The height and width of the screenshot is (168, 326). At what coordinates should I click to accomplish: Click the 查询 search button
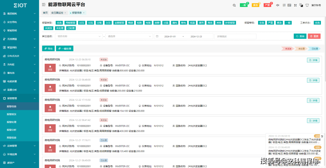pos(300,36)
